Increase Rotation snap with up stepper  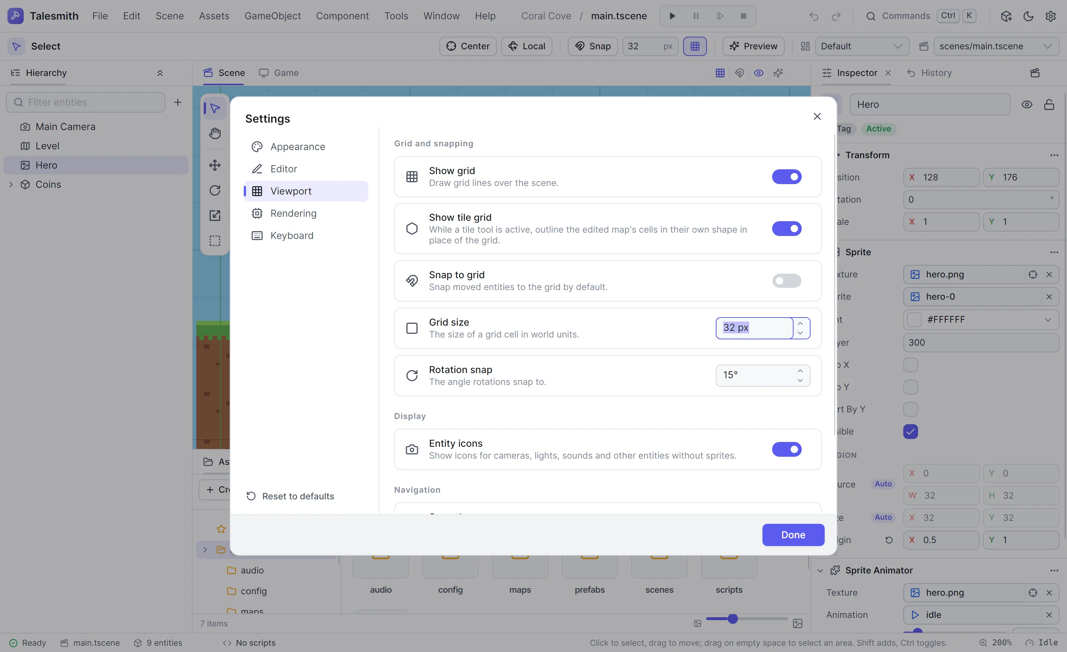coord(800,371)
